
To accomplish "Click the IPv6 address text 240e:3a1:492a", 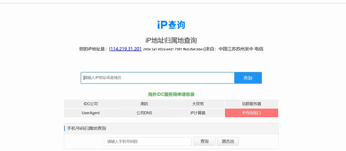I will click(174, 49).
